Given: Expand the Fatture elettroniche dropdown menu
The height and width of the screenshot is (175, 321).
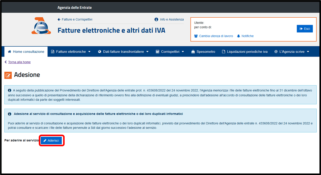Looking at the screenshot, I should 89,52.
